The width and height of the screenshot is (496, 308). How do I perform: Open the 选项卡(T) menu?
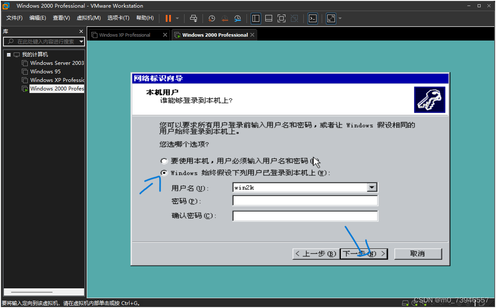click(x=118, y=17)
